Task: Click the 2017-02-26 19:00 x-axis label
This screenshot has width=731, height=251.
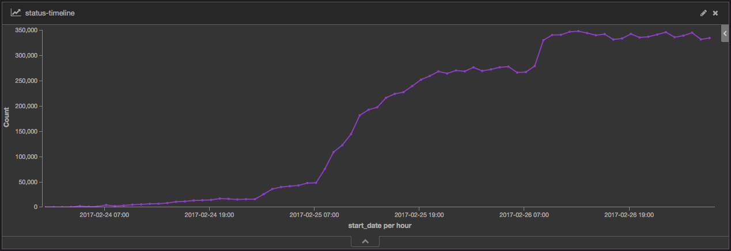Action: click(x=628, y=215)
